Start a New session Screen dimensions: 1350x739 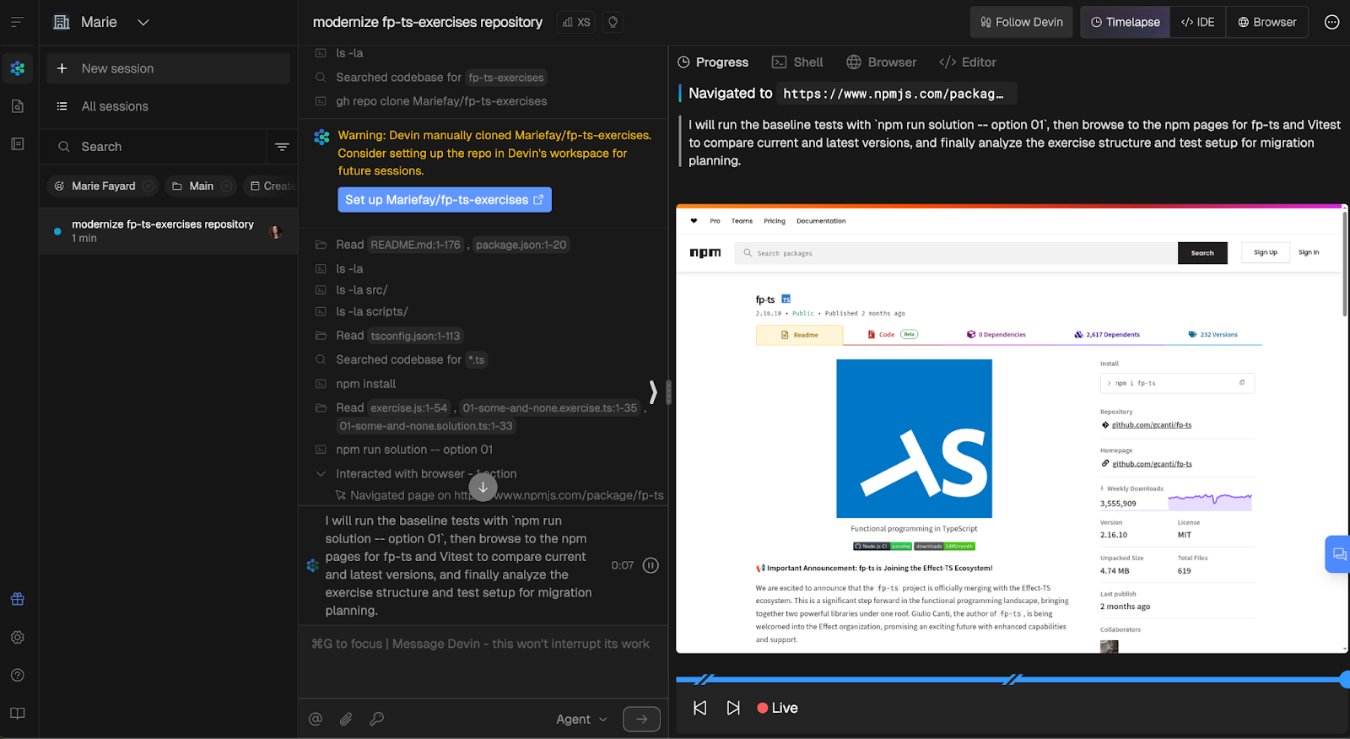169,68
